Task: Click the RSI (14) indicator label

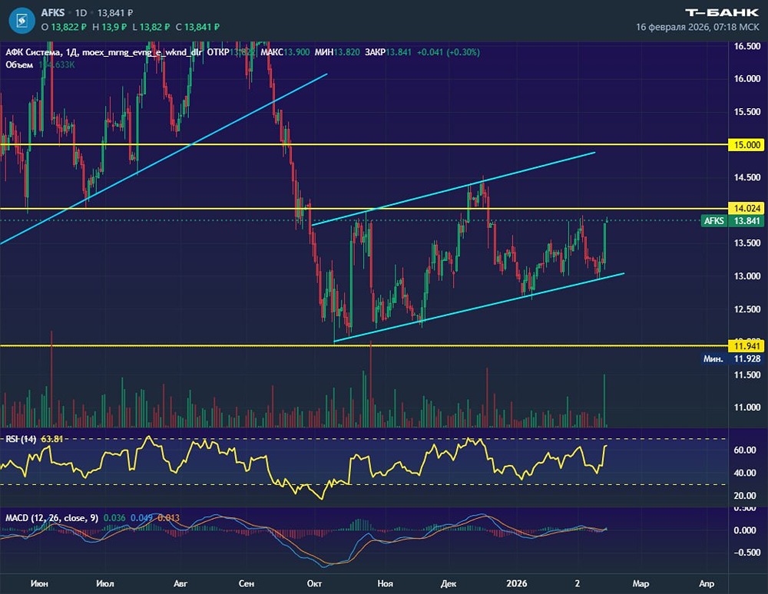Action: (x=21, y=439)
